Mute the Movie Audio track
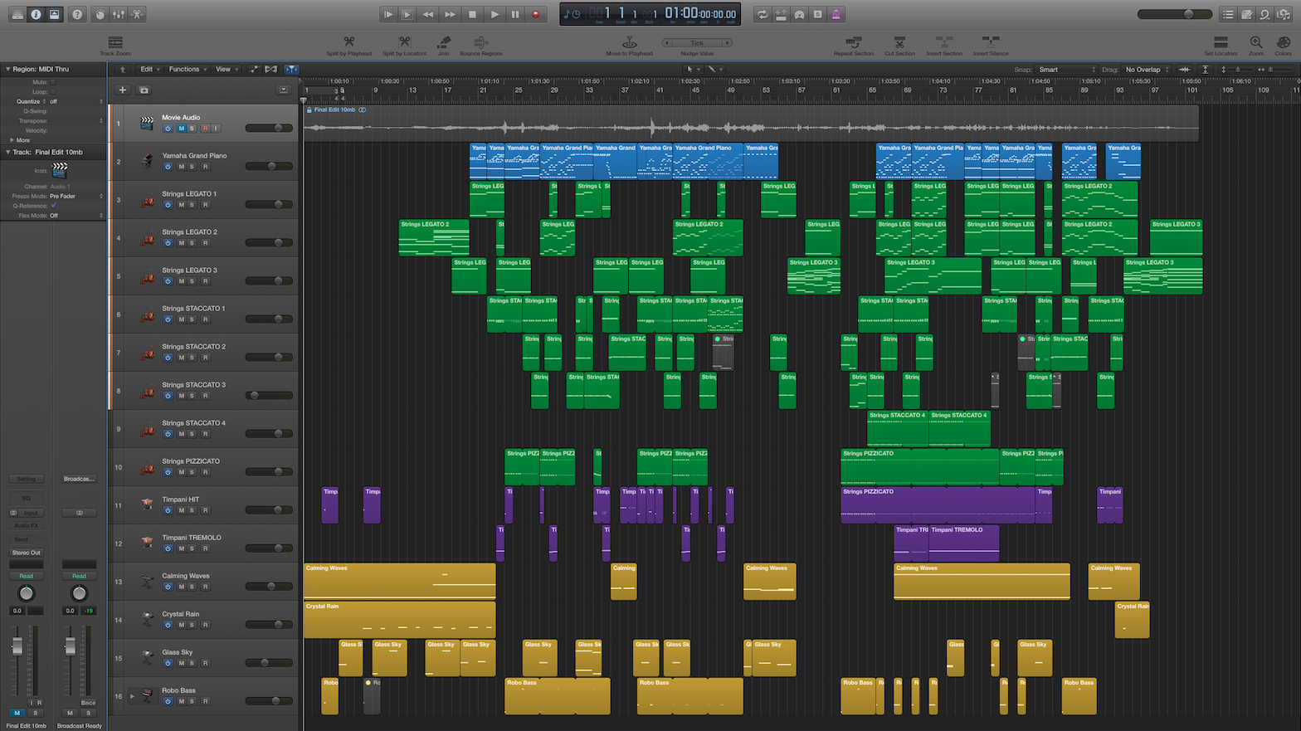Screen dimensions: 1301x731 coord(181,129)
